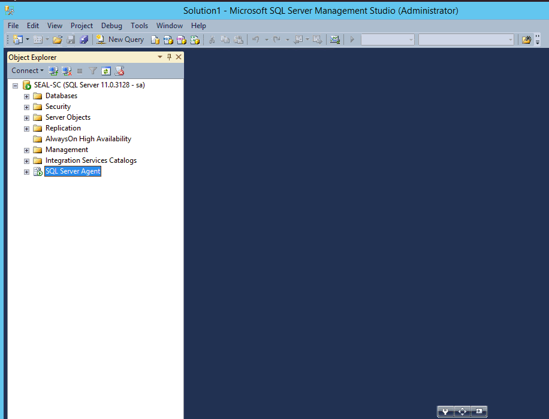Select the Databases tree item
The height and width of the screenshot is (419, 549).
tap(61, 96)
